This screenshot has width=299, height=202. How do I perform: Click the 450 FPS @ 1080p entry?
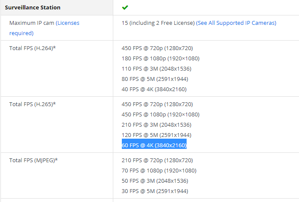160,114
